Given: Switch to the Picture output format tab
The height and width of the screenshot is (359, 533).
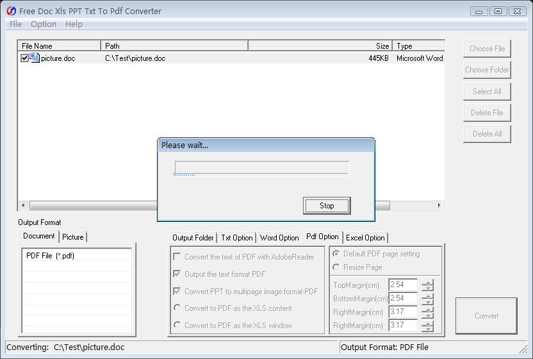Looking at the screenshot, I should tap(73, 237).
